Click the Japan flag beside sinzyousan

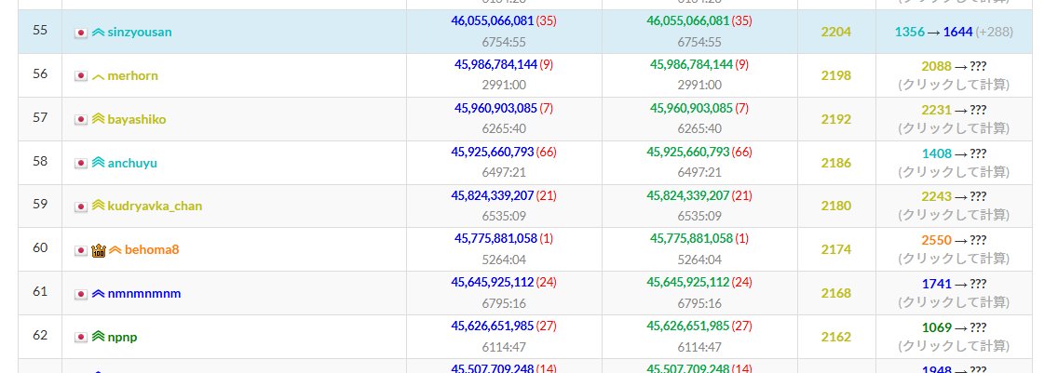click(81, 33)
